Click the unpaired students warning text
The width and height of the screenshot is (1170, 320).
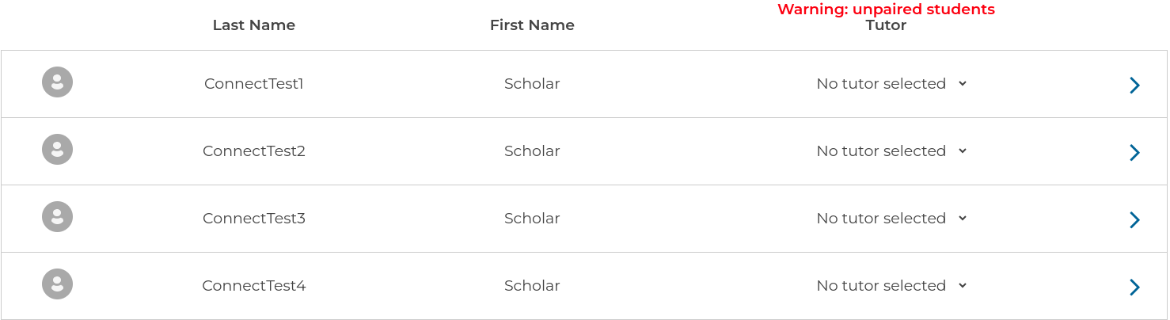(886, 10)
